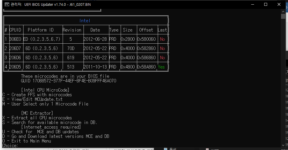Click '[Intel CPU MicroCode]' section heading
This screenshot has width=288, height=150.
tap(45, 90)
